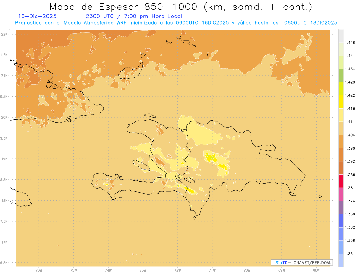Screen dimensions: 355x274
Task: Click the '18N' latitude label
Action: [5, 200]
